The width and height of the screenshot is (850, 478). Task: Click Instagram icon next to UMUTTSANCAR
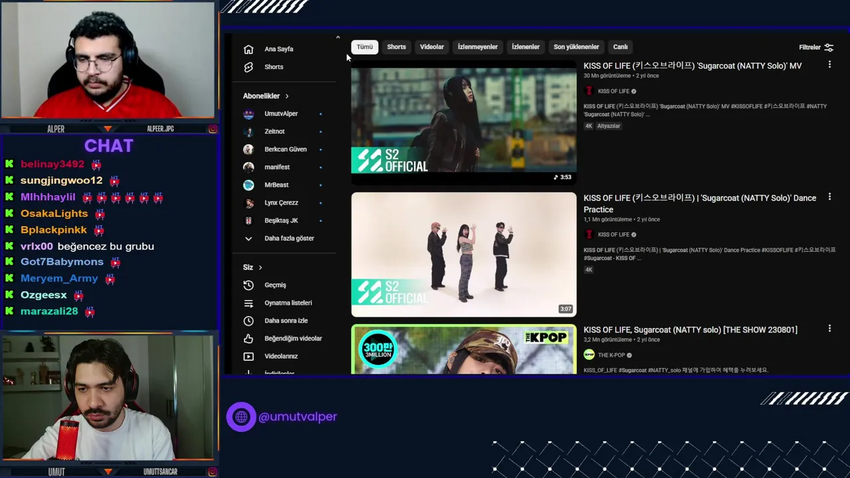212,472
